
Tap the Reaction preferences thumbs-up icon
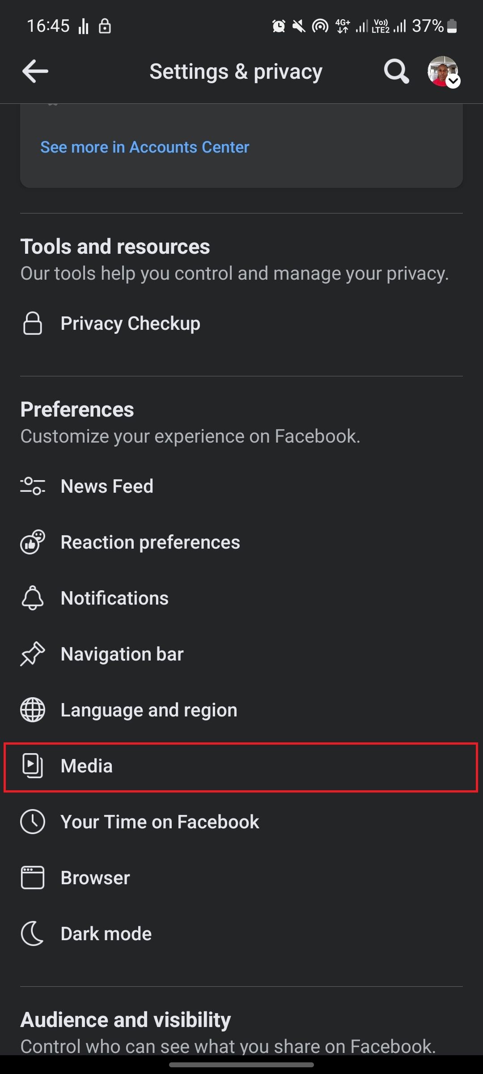[33, 542]
